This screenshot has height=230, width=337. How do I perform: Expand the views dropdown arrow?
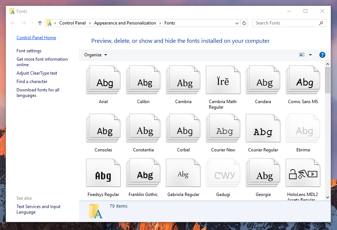[310, 54]
